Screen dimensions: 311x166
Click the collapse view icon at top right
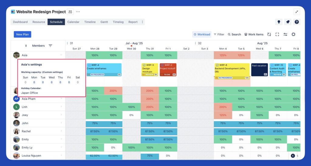(x=296, y=12)
